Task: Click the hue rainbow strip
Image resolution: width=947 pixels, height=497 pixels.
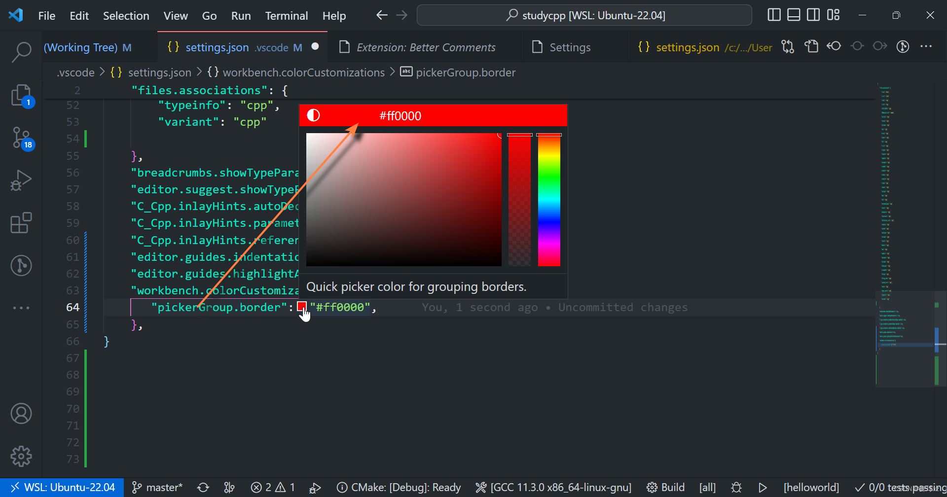Action: coord(549,200)
